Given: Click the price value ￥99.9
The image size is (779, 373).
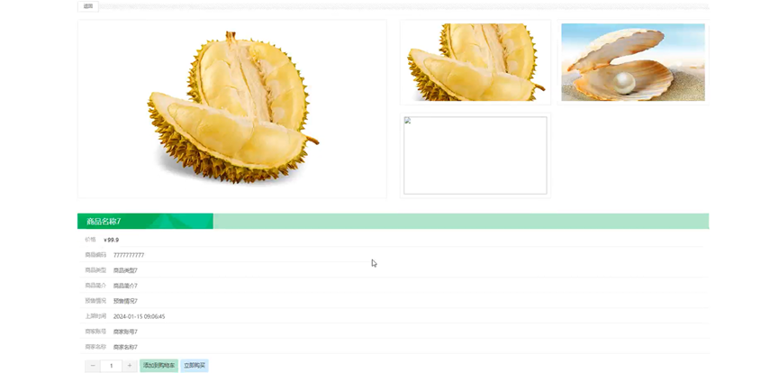Looking at the screenshot, I should (112, 240).
